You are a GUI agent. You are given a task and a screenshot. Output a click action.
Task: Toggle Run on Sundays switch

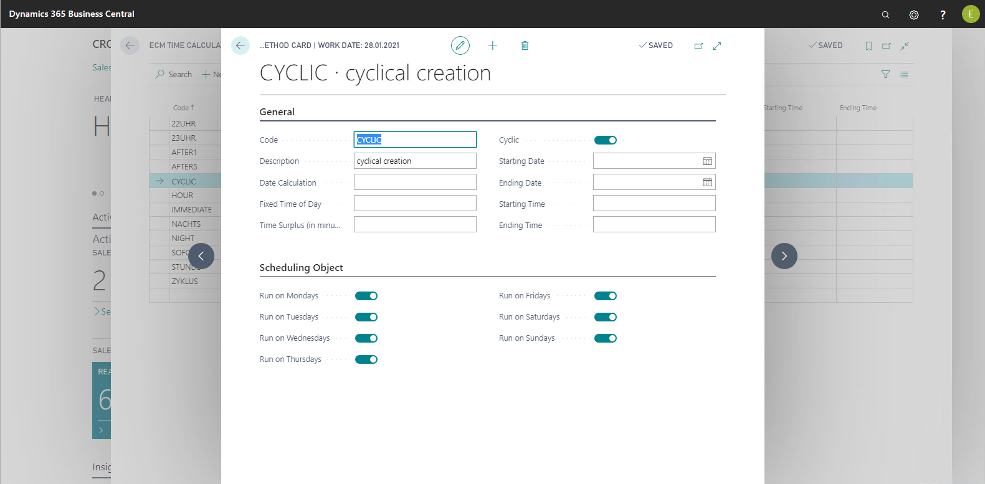coord(606,338)
